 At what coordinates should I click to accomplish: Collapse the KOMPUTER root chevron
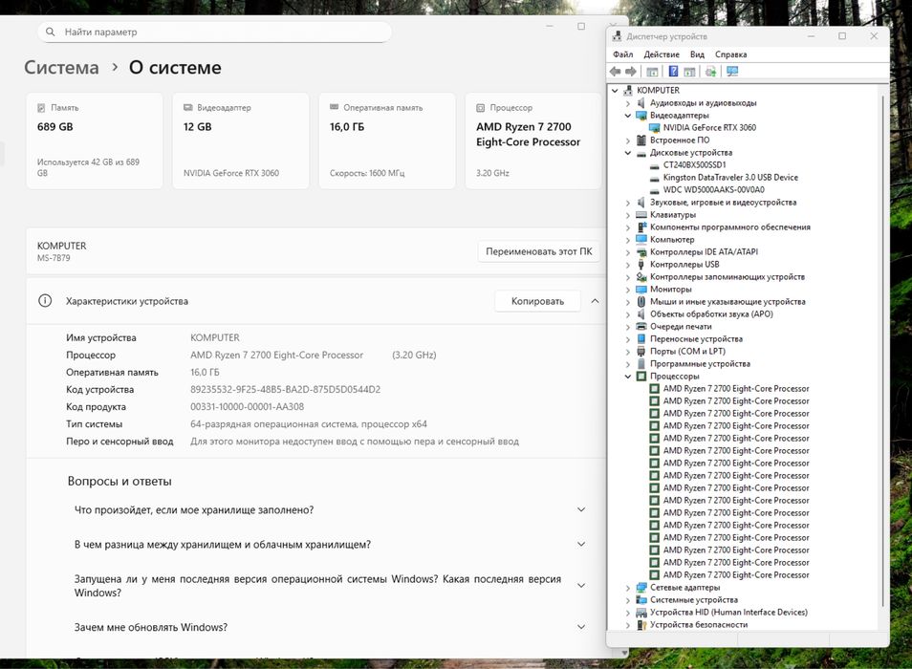pos(615,91)
